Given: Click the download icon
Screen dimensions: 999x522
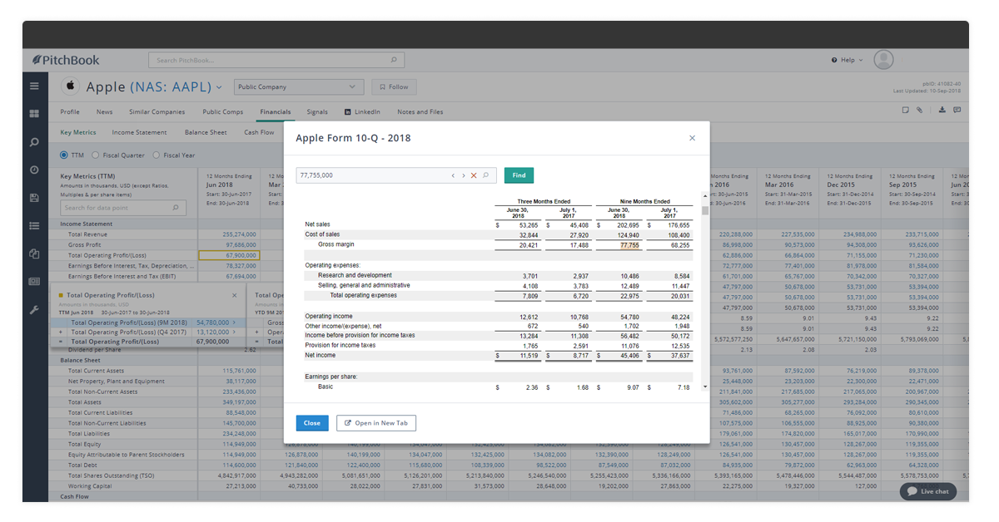Looking at the screenshot, I should (x=942, y=110).
